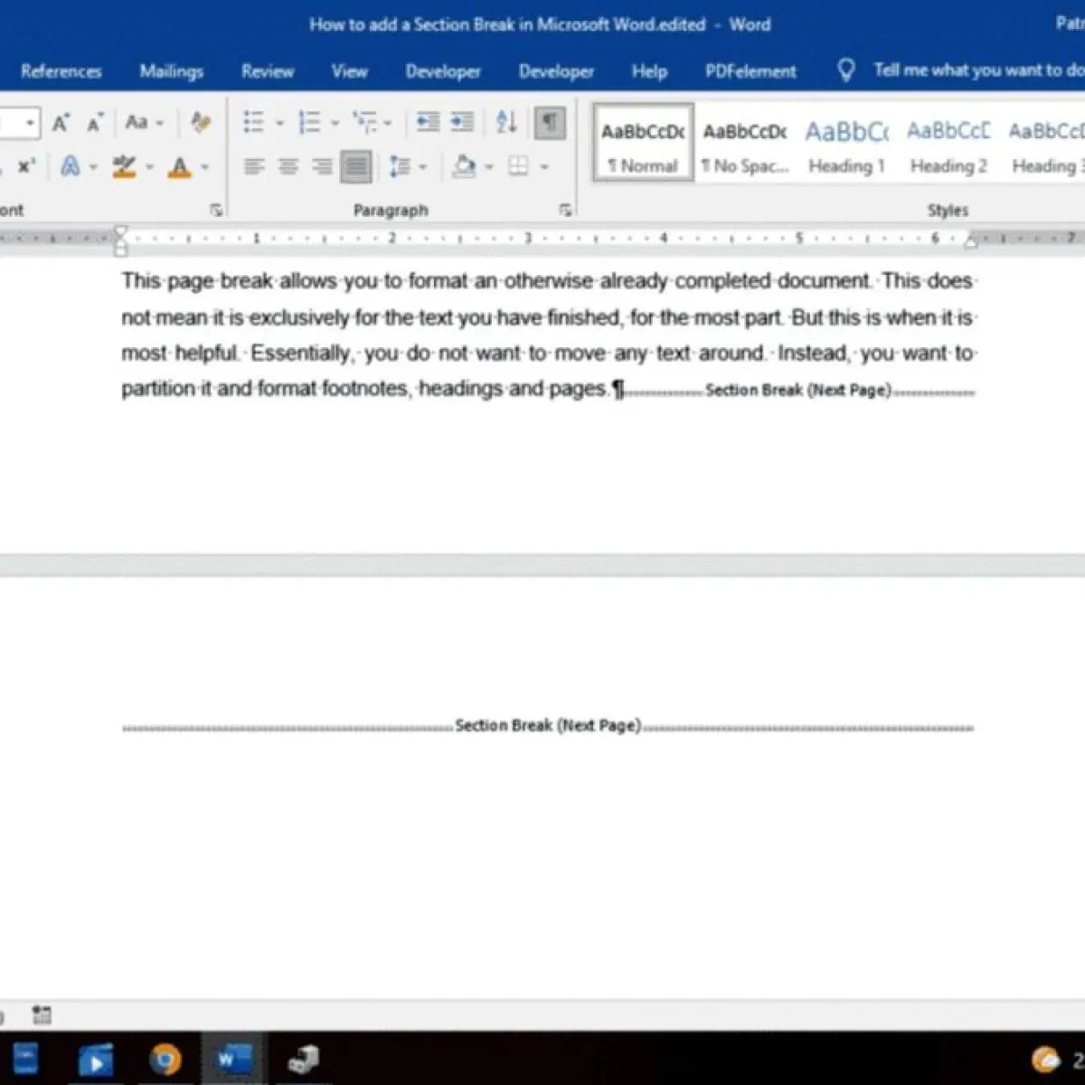Open the font size dropdown
Screen dimensions: 1085x1085
pyautogui.click(x=31, y=123)
